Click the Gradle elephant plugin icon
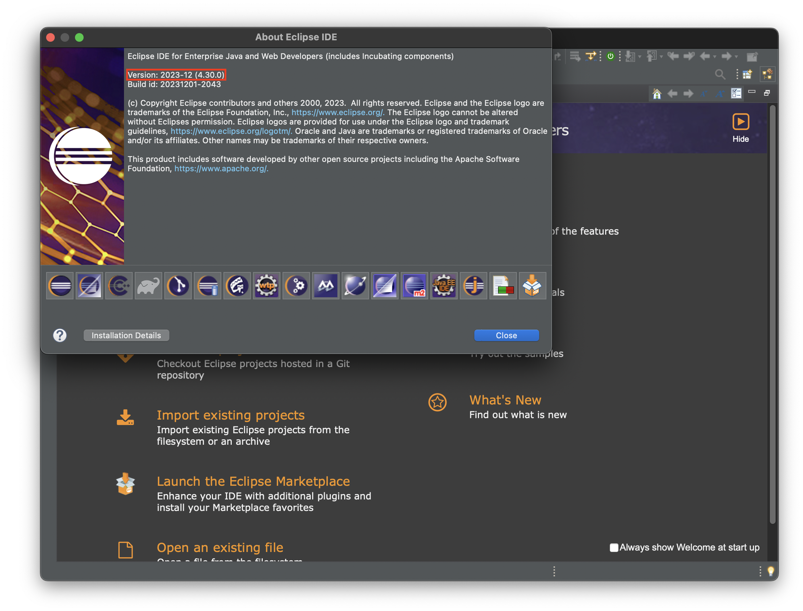803x611 pixels. click(x=148, y=286)
